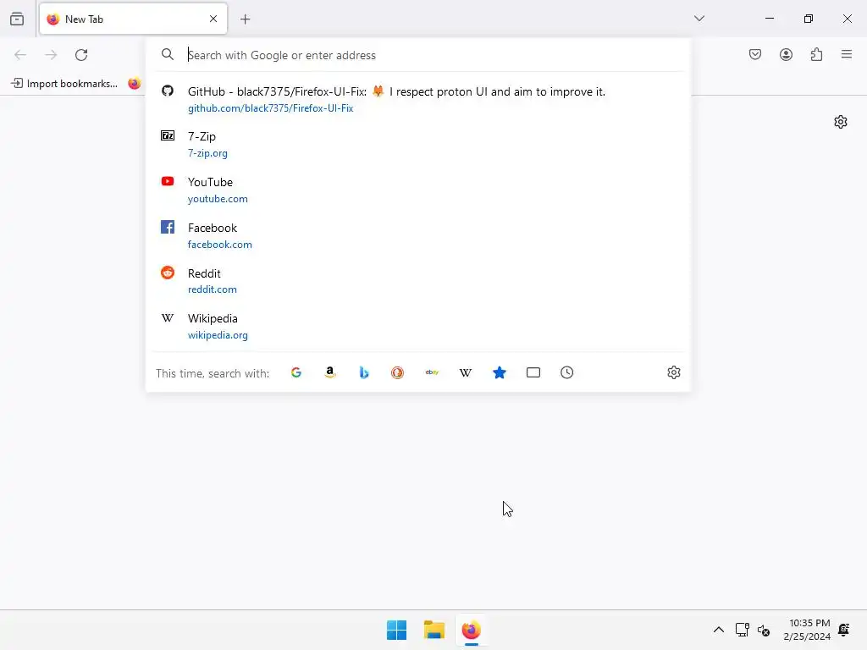Click the YouTube play favicon

168,181
